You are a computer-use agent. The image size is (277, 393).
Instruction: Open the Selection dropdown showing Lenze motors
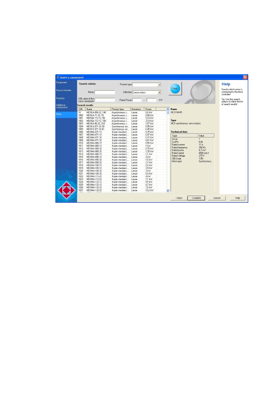coord(159,93)
